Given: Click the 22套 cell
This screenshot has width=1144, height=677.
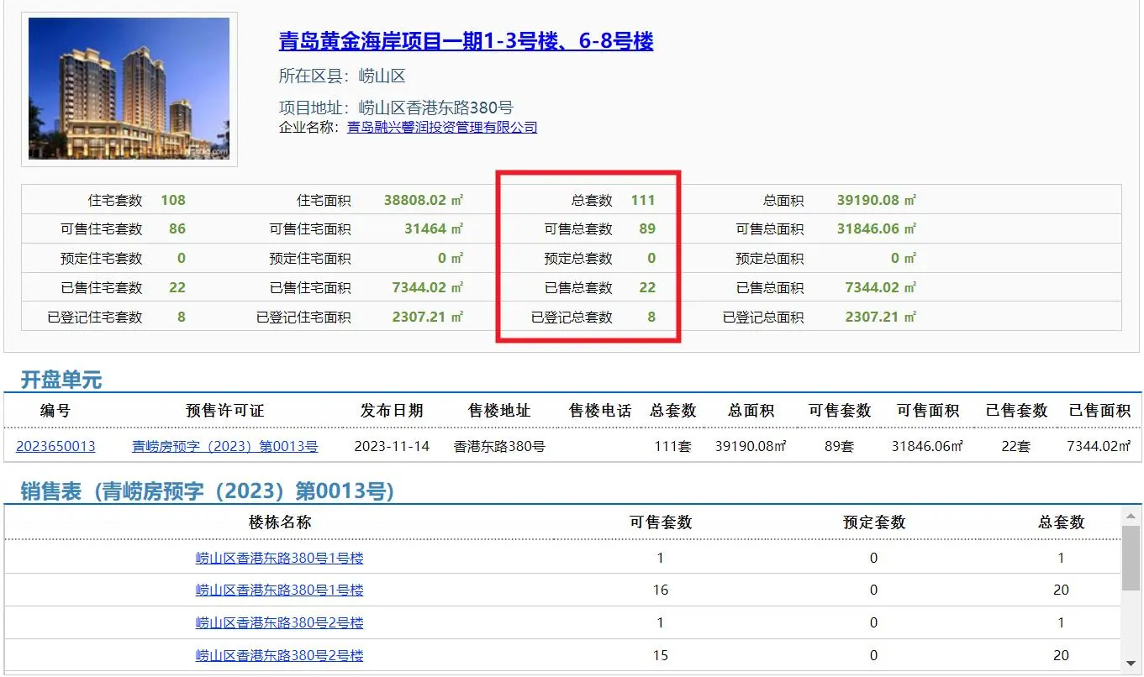Looking at the screenshot, I should point(1016,446).
